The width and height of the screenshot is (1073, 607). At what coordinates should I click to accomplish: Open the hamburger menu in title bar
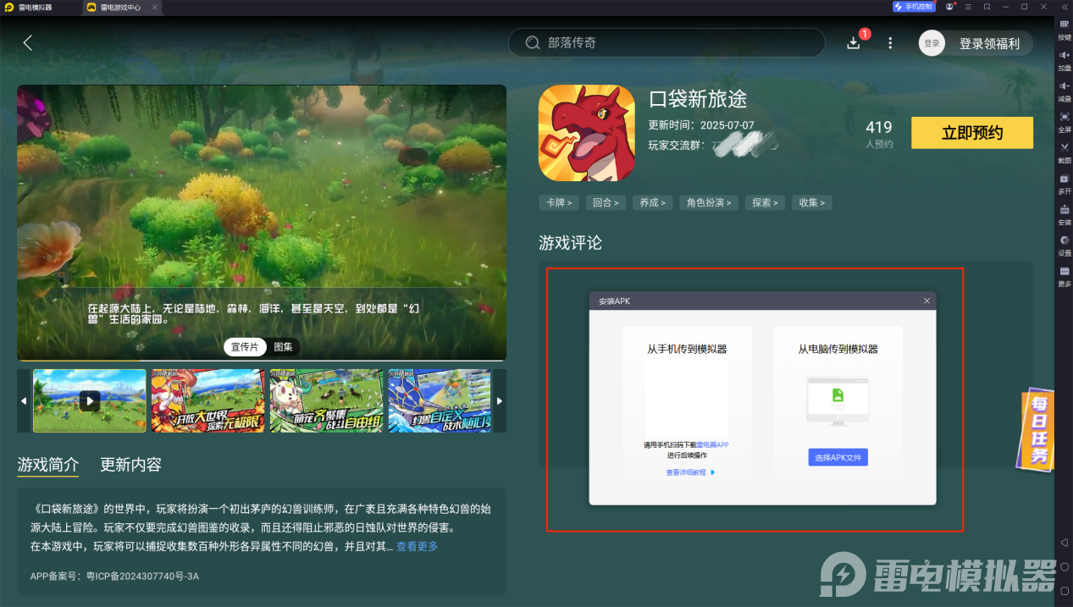tap(968, 7)
